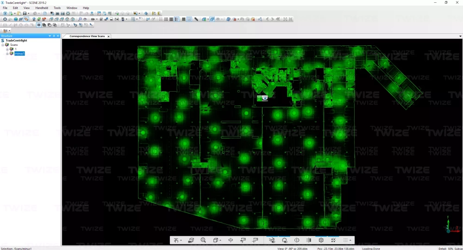Open the Handheld menu
This screenshot has width=463, height=250.
pyautogui.click(x=42, y=8)
